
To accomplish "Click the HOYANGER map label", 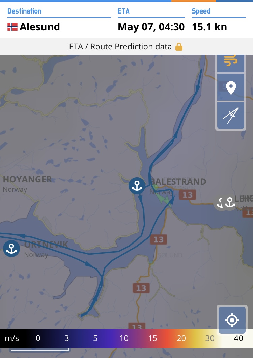I will 27,179.
